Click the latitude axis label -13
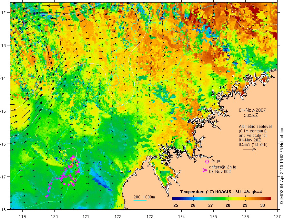The image size is (284, 219). coord(3,45)
